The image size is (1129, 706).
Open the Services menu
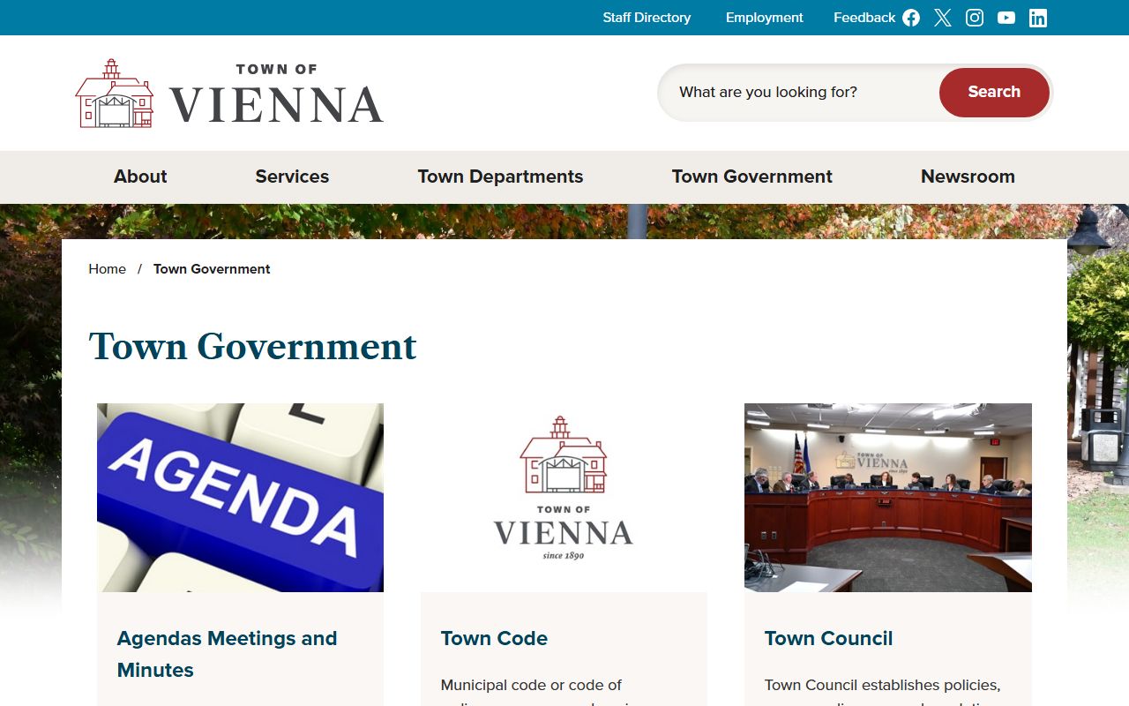click(x=292, y=176)
